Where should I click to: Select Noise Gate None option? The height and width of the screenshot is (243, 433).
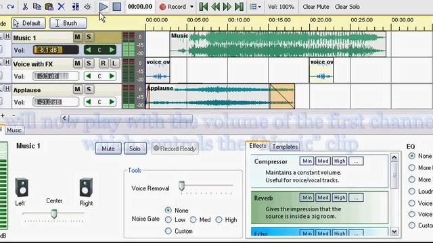[168, 210]
